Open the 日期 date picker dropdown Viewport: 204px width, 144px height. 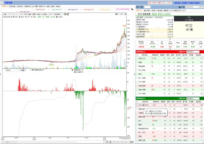195,7
